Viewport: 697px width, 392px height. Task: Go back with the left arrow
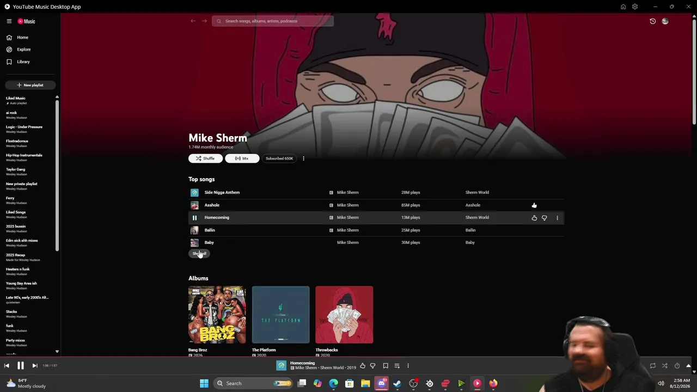tap(193, 21)
